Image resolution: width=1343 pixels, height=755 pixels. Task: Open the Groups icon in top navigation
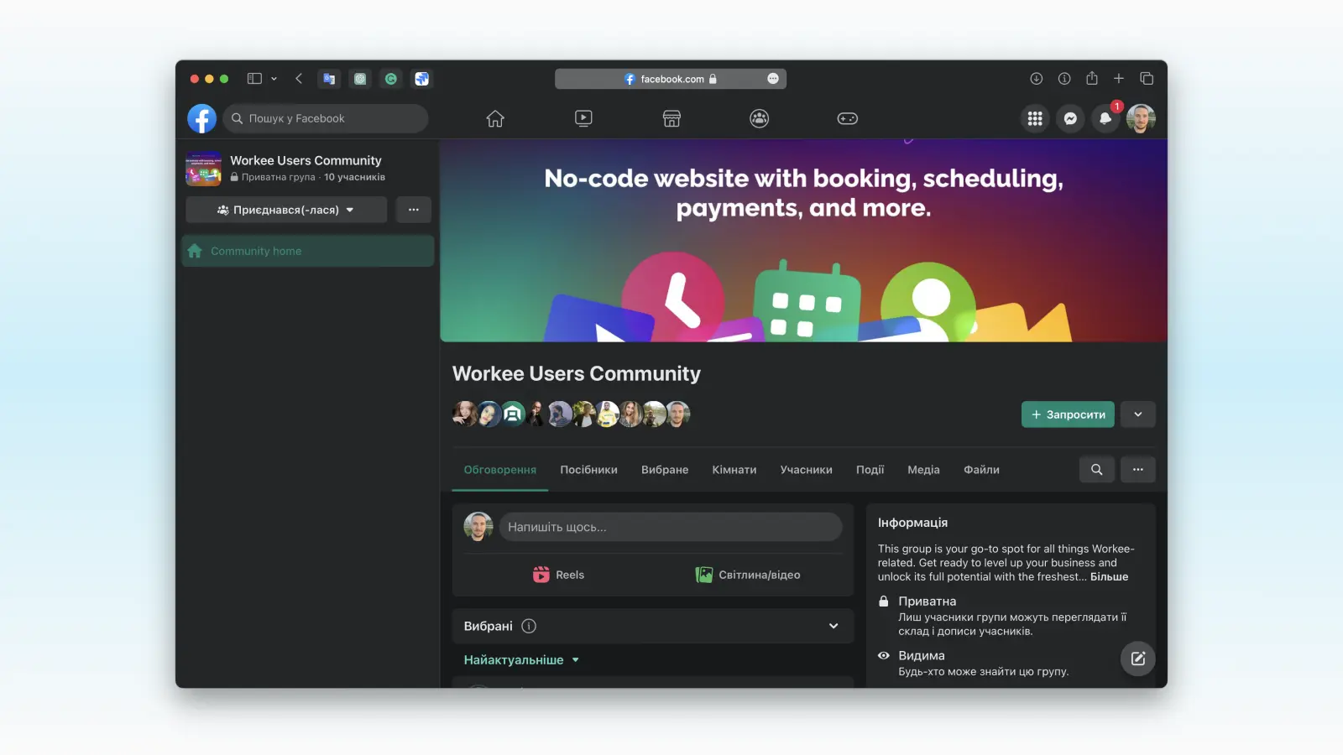(760, 118)
